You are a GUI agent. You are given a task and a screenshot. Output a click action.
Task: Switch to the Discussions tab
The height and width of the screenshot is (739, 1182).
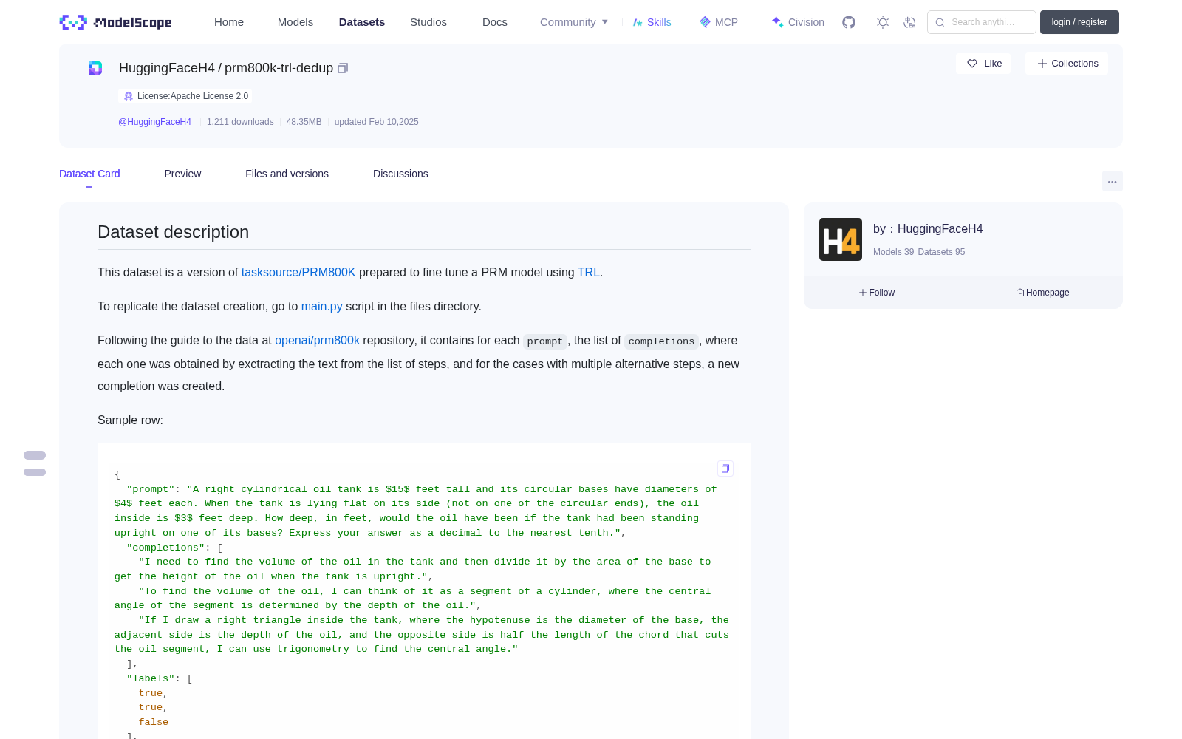click(400, 174)
